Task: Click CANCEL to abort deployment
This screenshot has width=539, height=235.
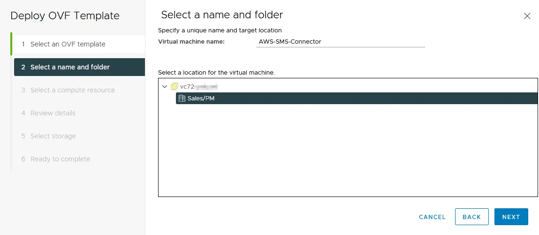Action: click(432, 217)
